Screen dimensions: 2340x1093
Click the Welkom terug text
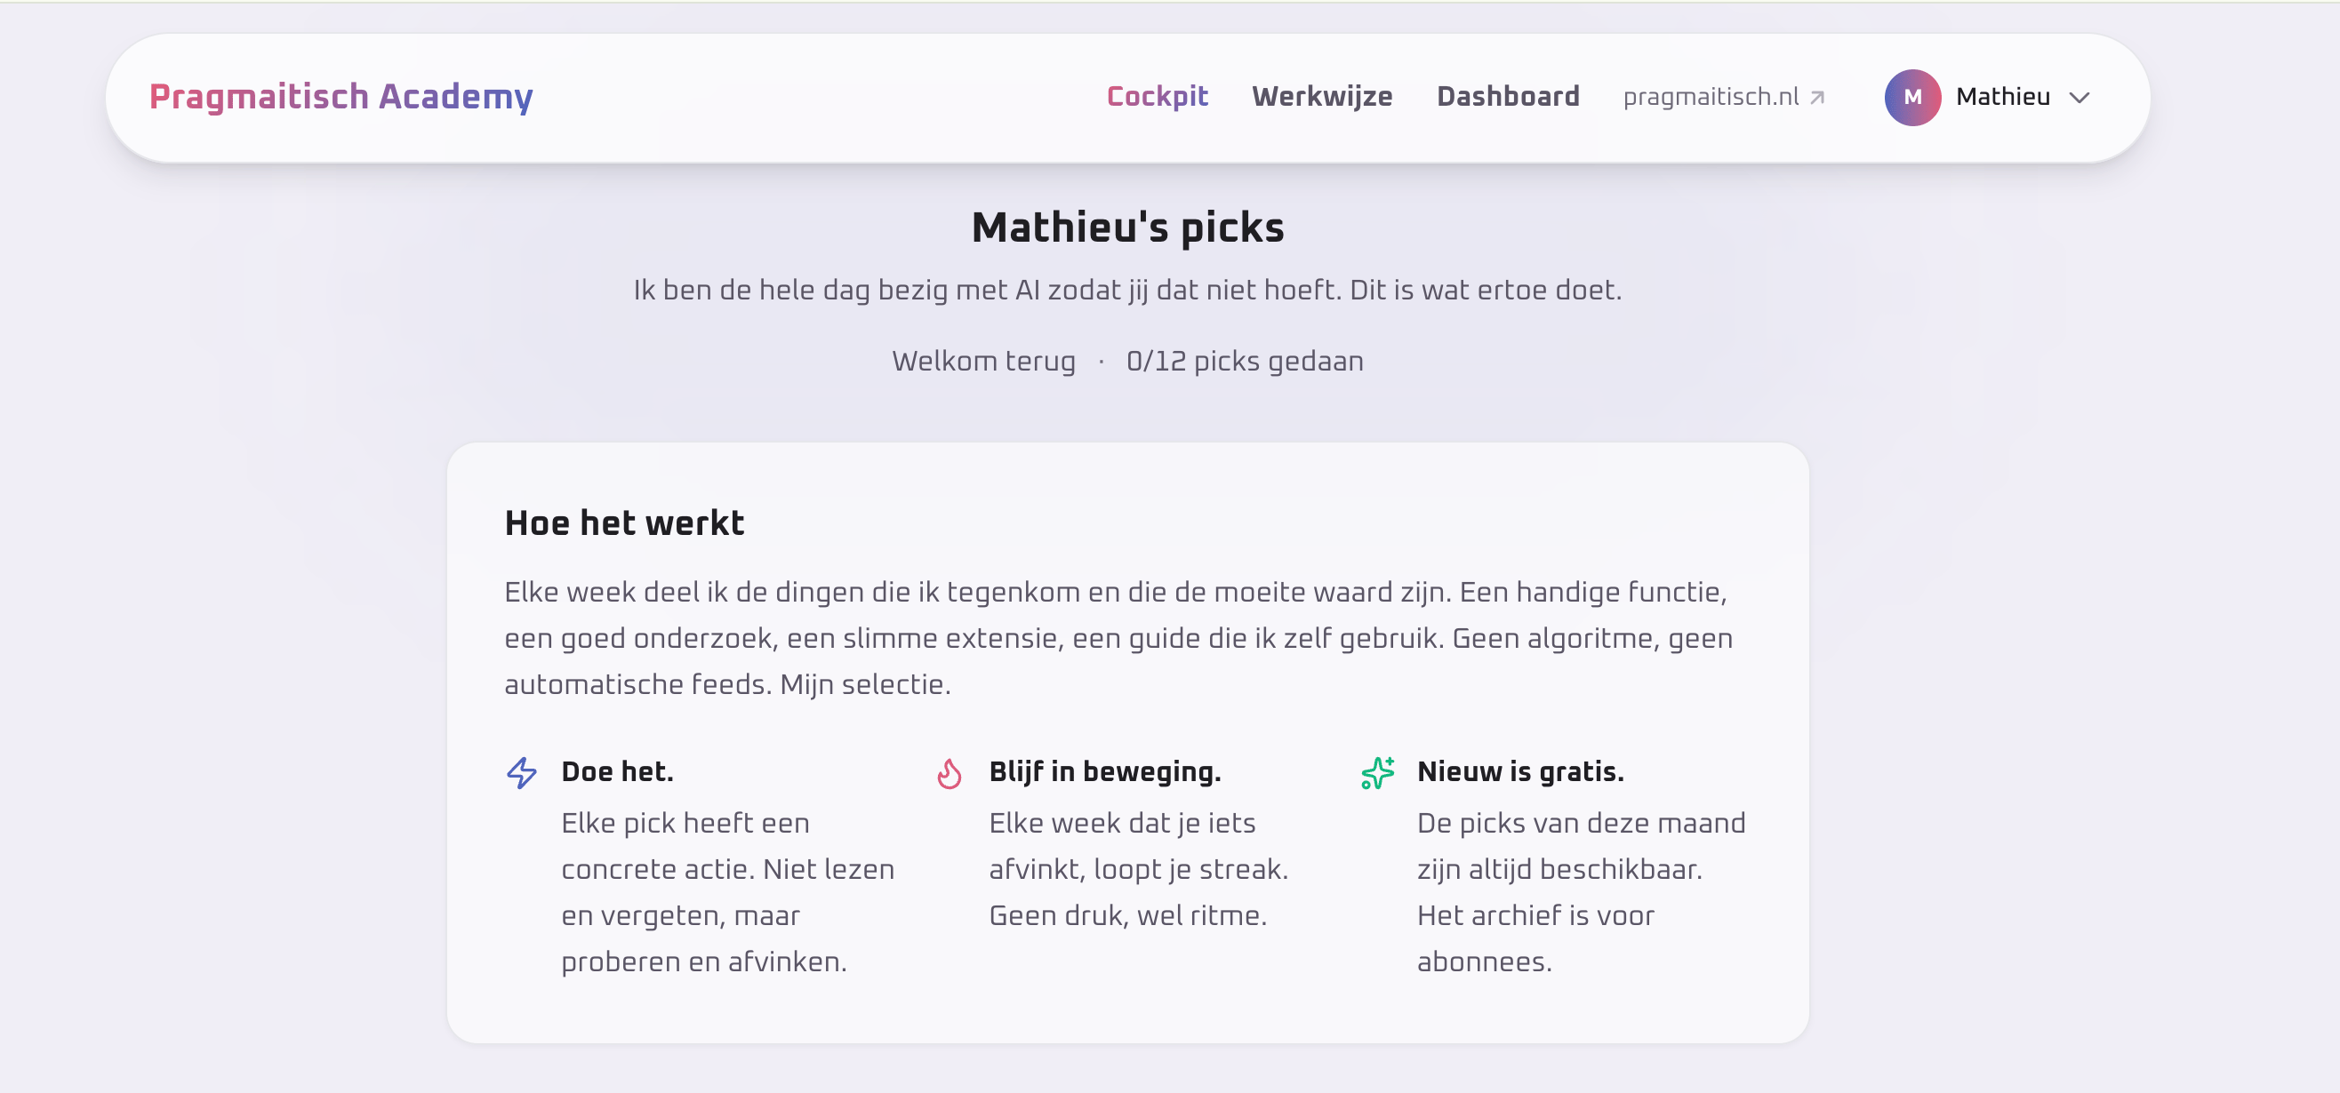(x=983, y=362)
